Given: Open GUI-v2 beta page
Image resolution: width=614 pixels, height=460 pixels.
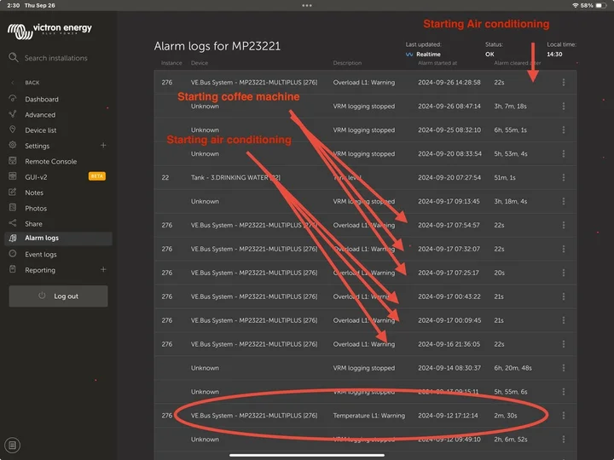Looking at the screenshot, I should (x=36, y=177).
